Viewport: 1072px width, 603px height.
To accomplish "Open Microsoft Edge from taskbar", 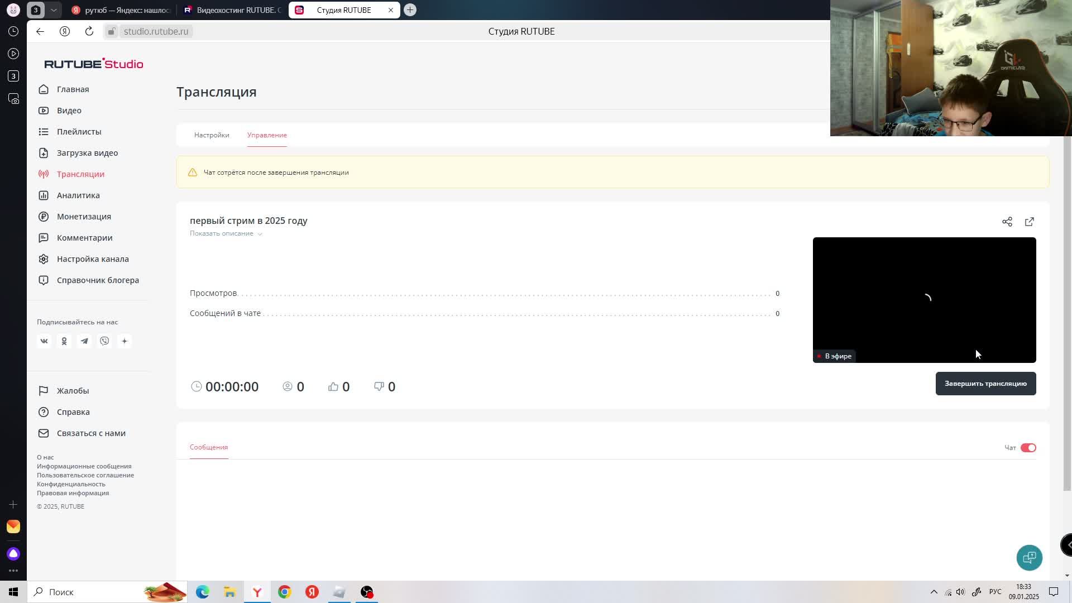I will 202,592.
